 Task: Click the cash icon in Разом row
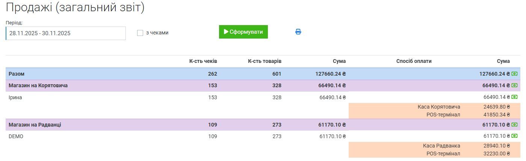[514, 74]
